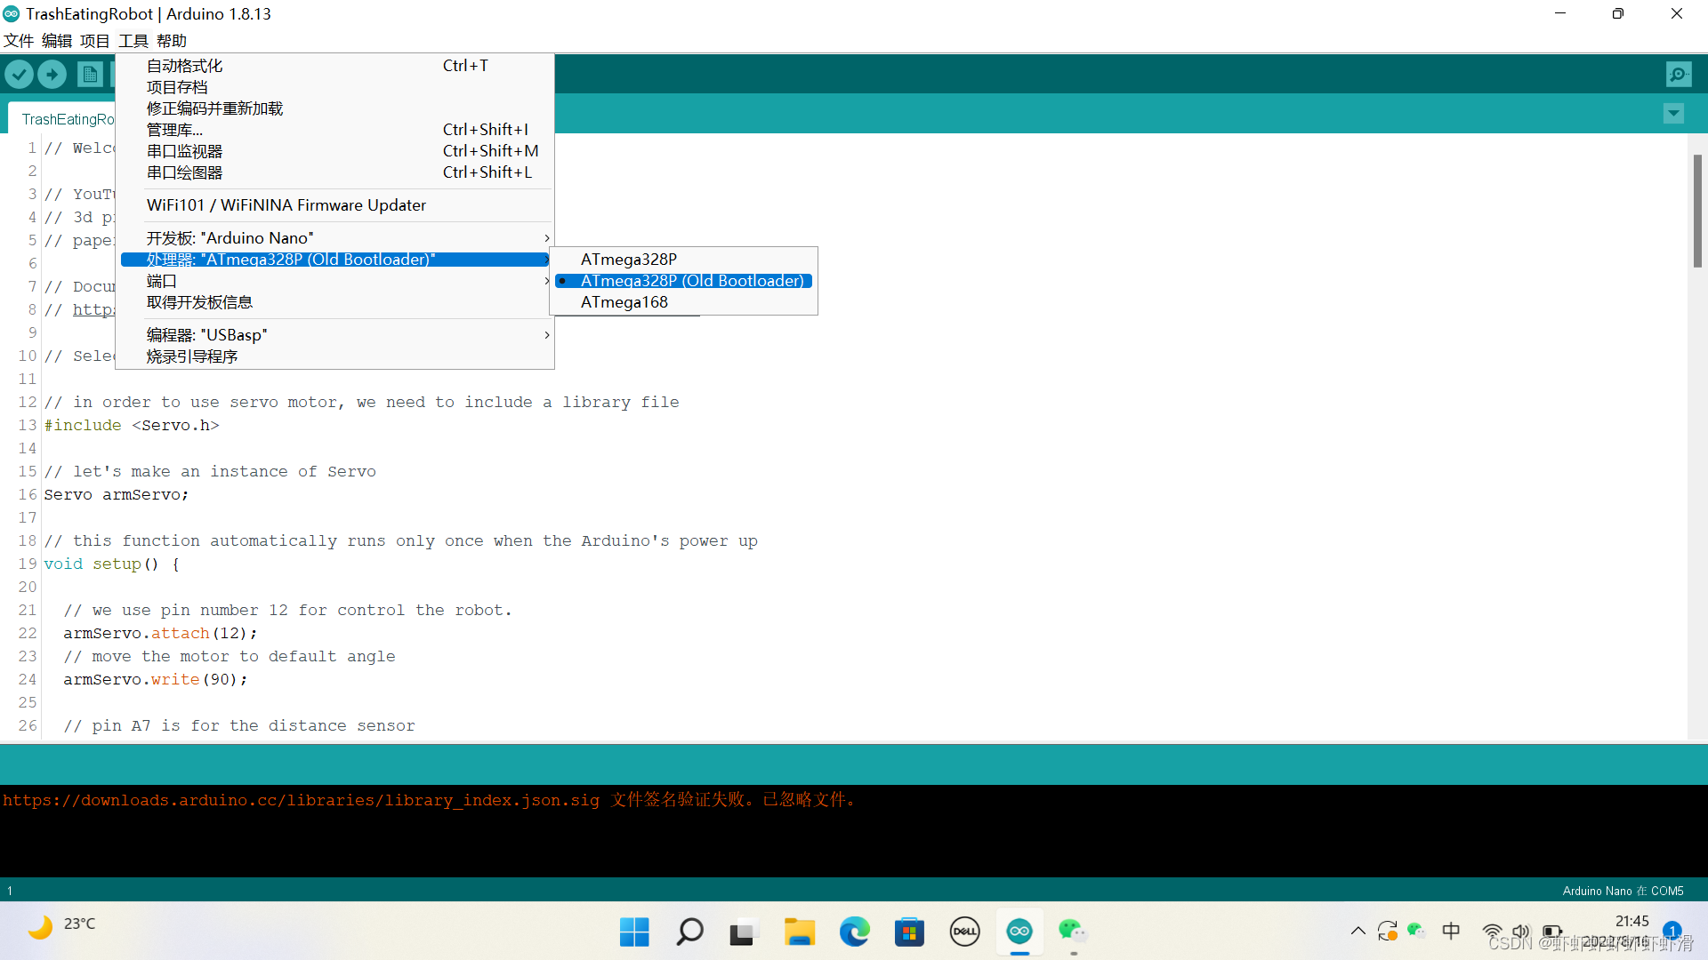Click the Arduino IDE taskbar icon
Screen dimensions: 1708x960
pyautogui.click(x=1019, y=932)
